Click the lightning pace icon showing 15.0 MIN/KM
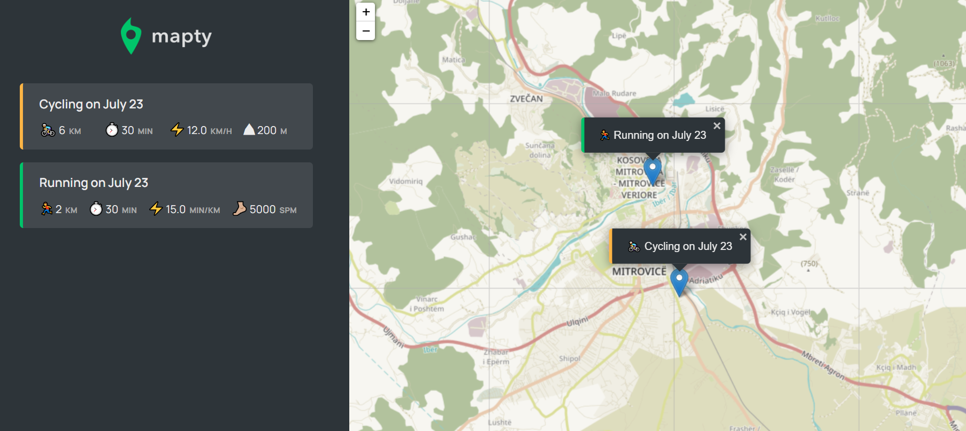This screenshot has height=431, width=966. pyautogui.click(x=156, y=209)
